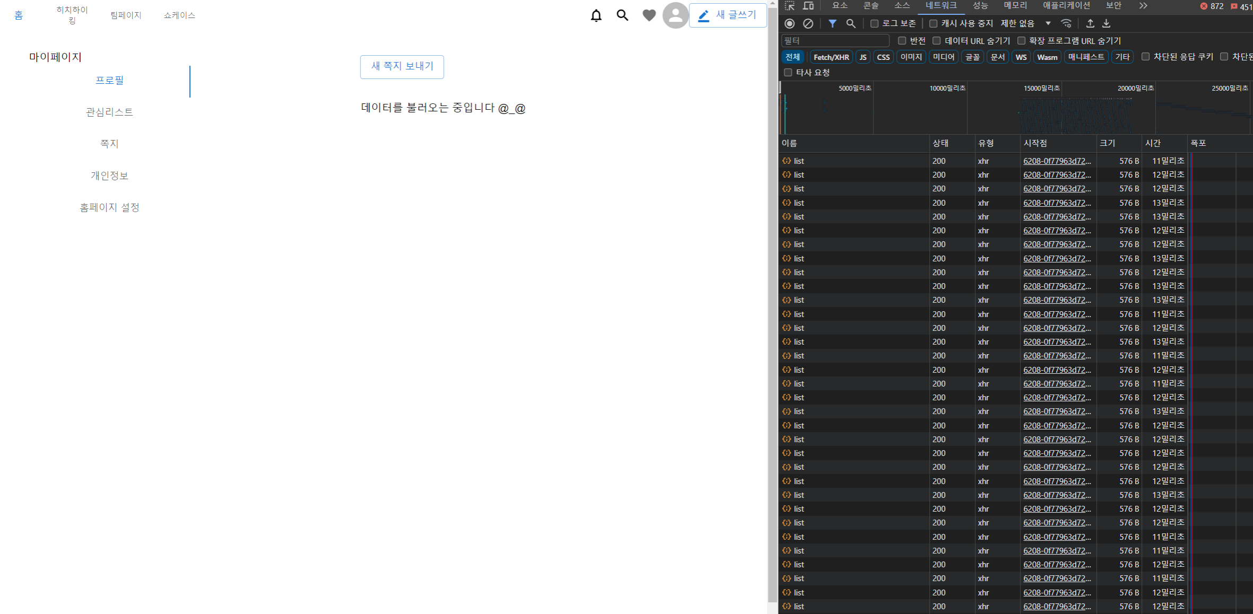
Task: Open the 메모리 DevTools panel
Action: click(1014, 6)
